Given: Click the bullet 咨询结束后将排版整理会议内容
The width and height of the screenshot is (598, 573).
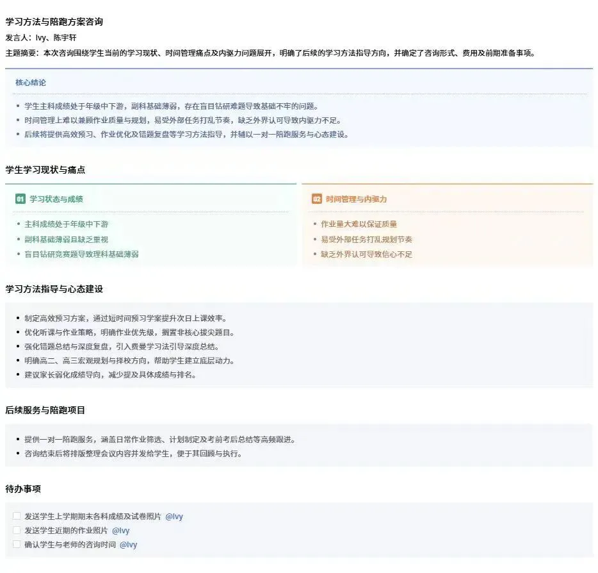Looking at the screenshot, I should (133, 454).
